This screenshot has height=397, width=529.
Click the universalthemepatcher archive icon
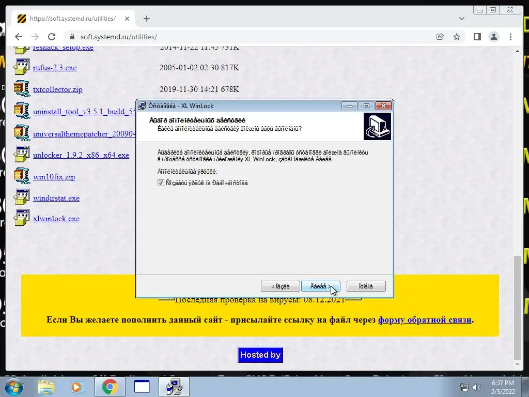click(x=22, y=133)
